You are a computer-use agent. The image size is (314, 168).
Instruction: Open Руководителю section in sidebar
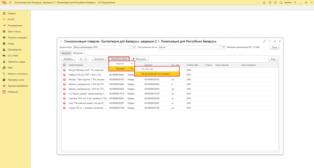pos(15,26)
